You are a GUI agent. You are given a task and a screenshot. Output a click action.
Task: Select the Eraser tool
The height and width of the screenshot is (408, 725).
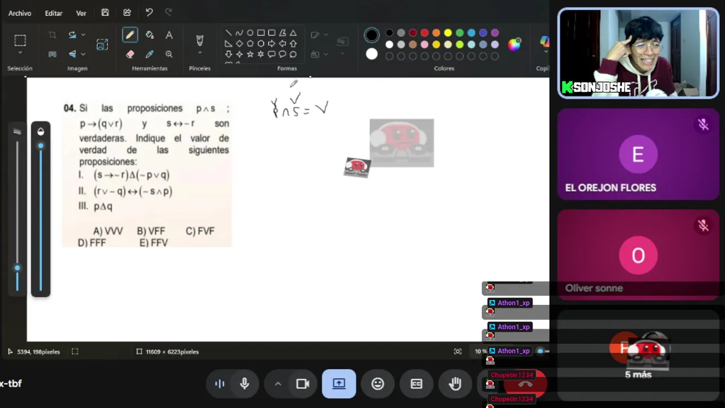[130, 54]
